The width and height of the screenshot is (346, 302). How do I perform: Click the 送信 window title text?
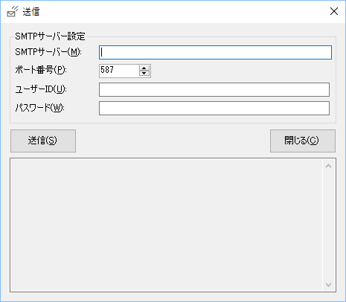coord(31,12)
